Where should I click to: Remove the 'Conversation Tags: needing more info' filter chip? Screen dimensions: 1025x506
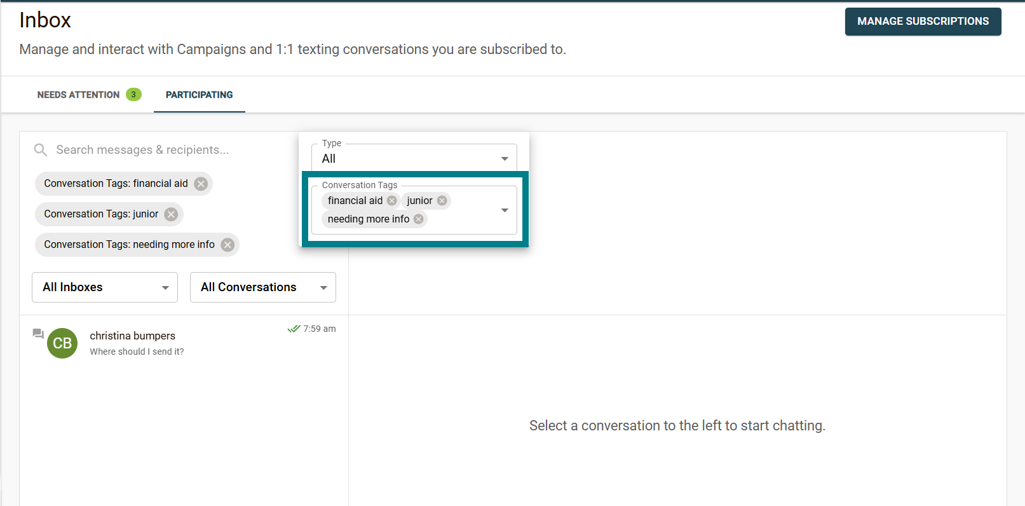[227, 245]
